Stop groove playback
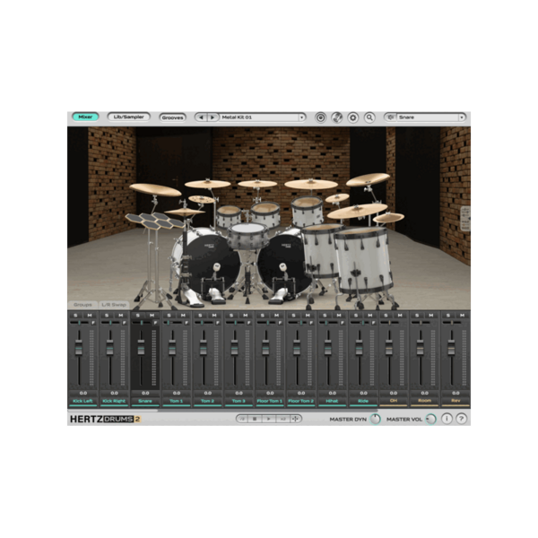 (x=255, y=419)
